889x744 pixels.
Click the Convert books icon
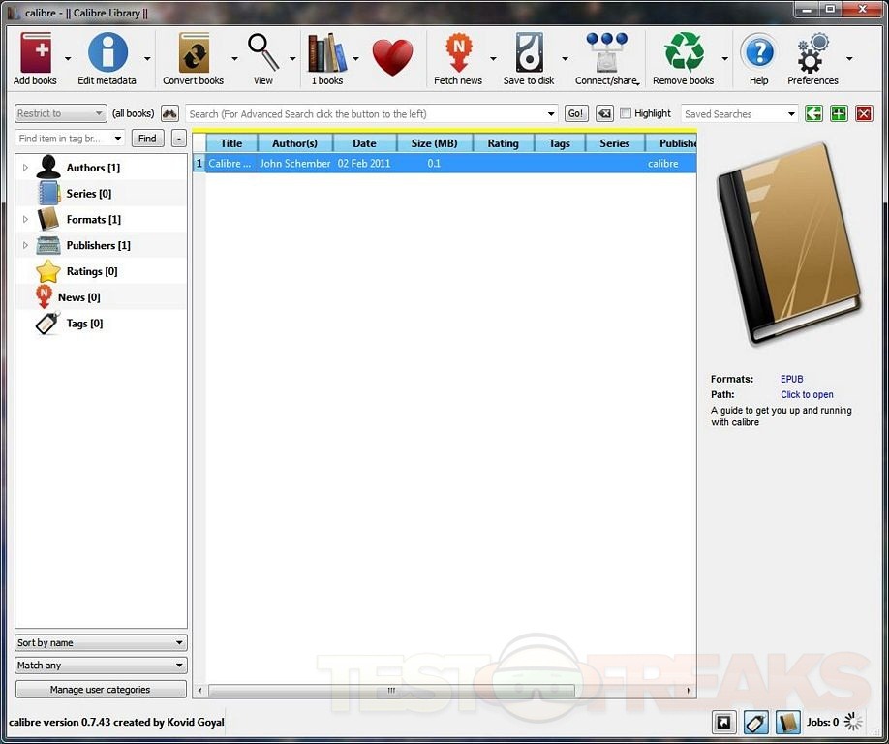(194, 54)
